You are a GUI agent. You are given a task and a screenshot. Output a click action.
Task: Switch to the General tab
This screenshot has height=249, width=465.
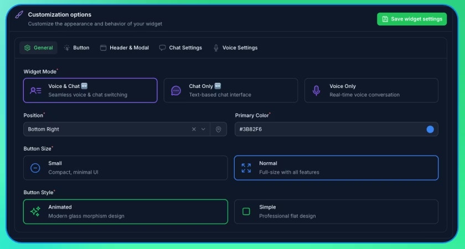coord(38,48)
